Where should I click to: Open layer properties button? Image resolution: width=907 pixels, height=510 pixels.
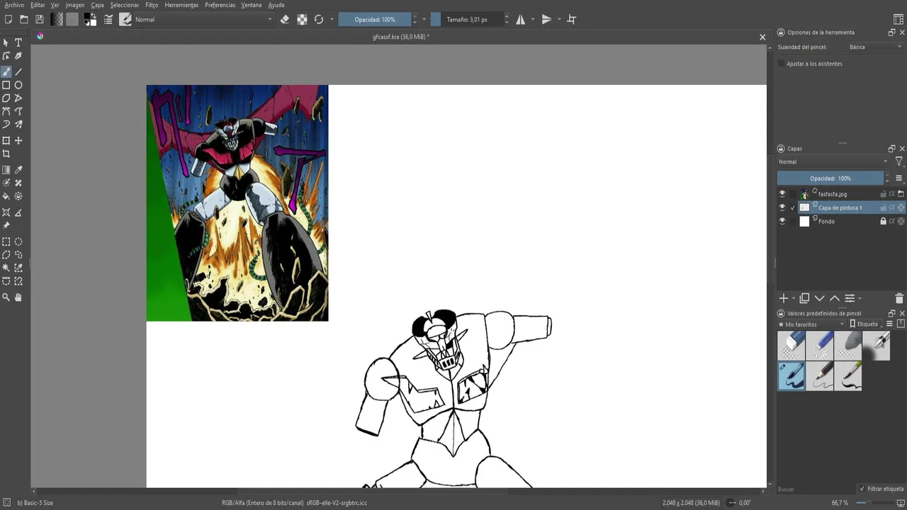(x=850, y=299)
